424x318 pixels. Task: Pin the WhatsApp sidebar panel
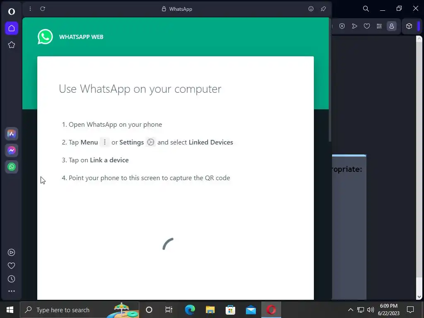click(x=323, y=9)
